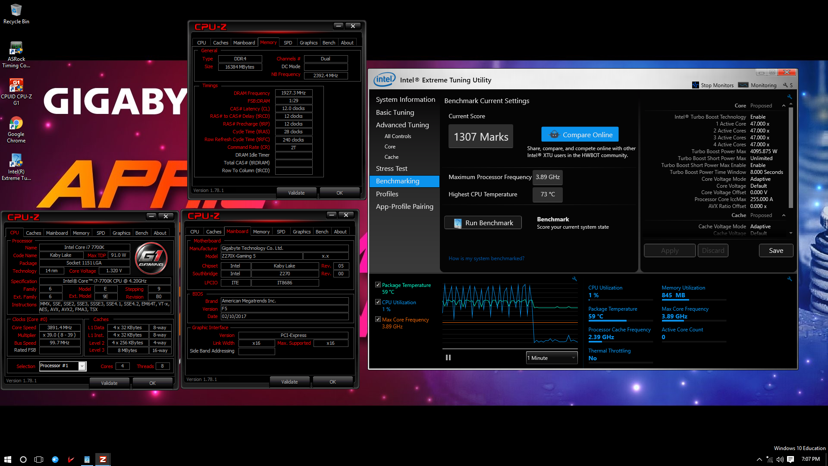This screenshot has width=828, height=466.
Task: Show hidden system tray icons
Action: point(759,460)
